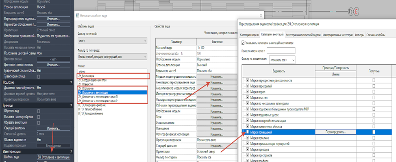Screen dimensions: 396x162
Task: Toggle Показывать категории аннотаций на этом виде
Action: [243, 43]
